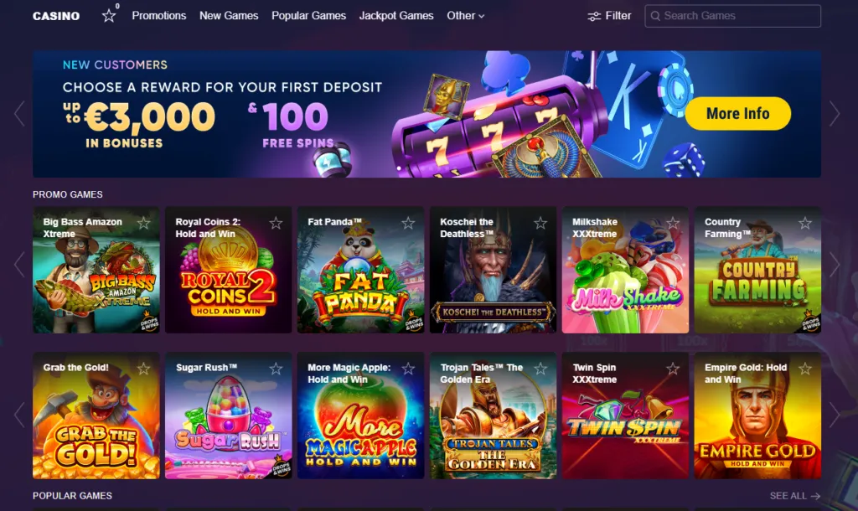Star the Koschei the Deathless game
Screen dimensions: 858x511
pos(540,223)
